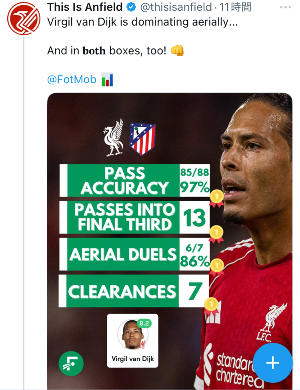
Task: Tap the blue compose tweet button
Action: coord(273,363)
